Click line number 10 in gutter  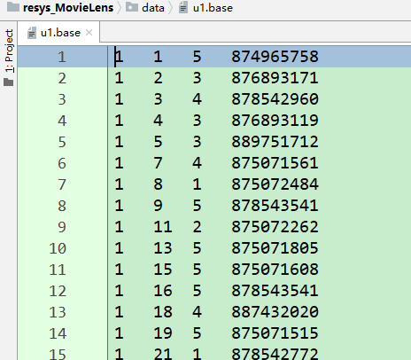pyautogui.click(x=58, y=248)
